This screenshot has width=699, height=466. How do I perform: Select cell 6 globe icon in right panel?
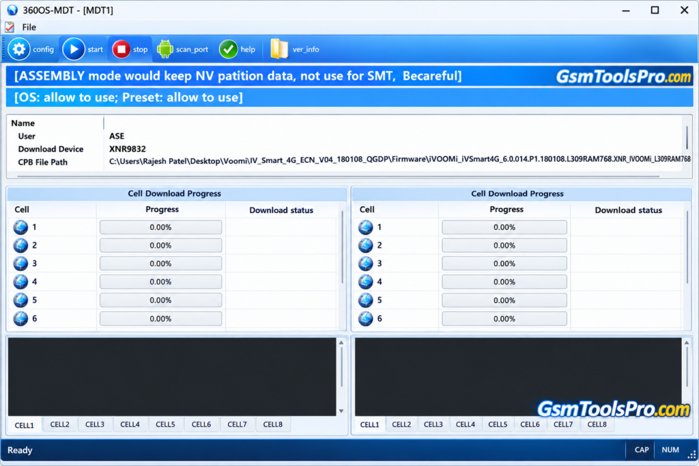366,319
